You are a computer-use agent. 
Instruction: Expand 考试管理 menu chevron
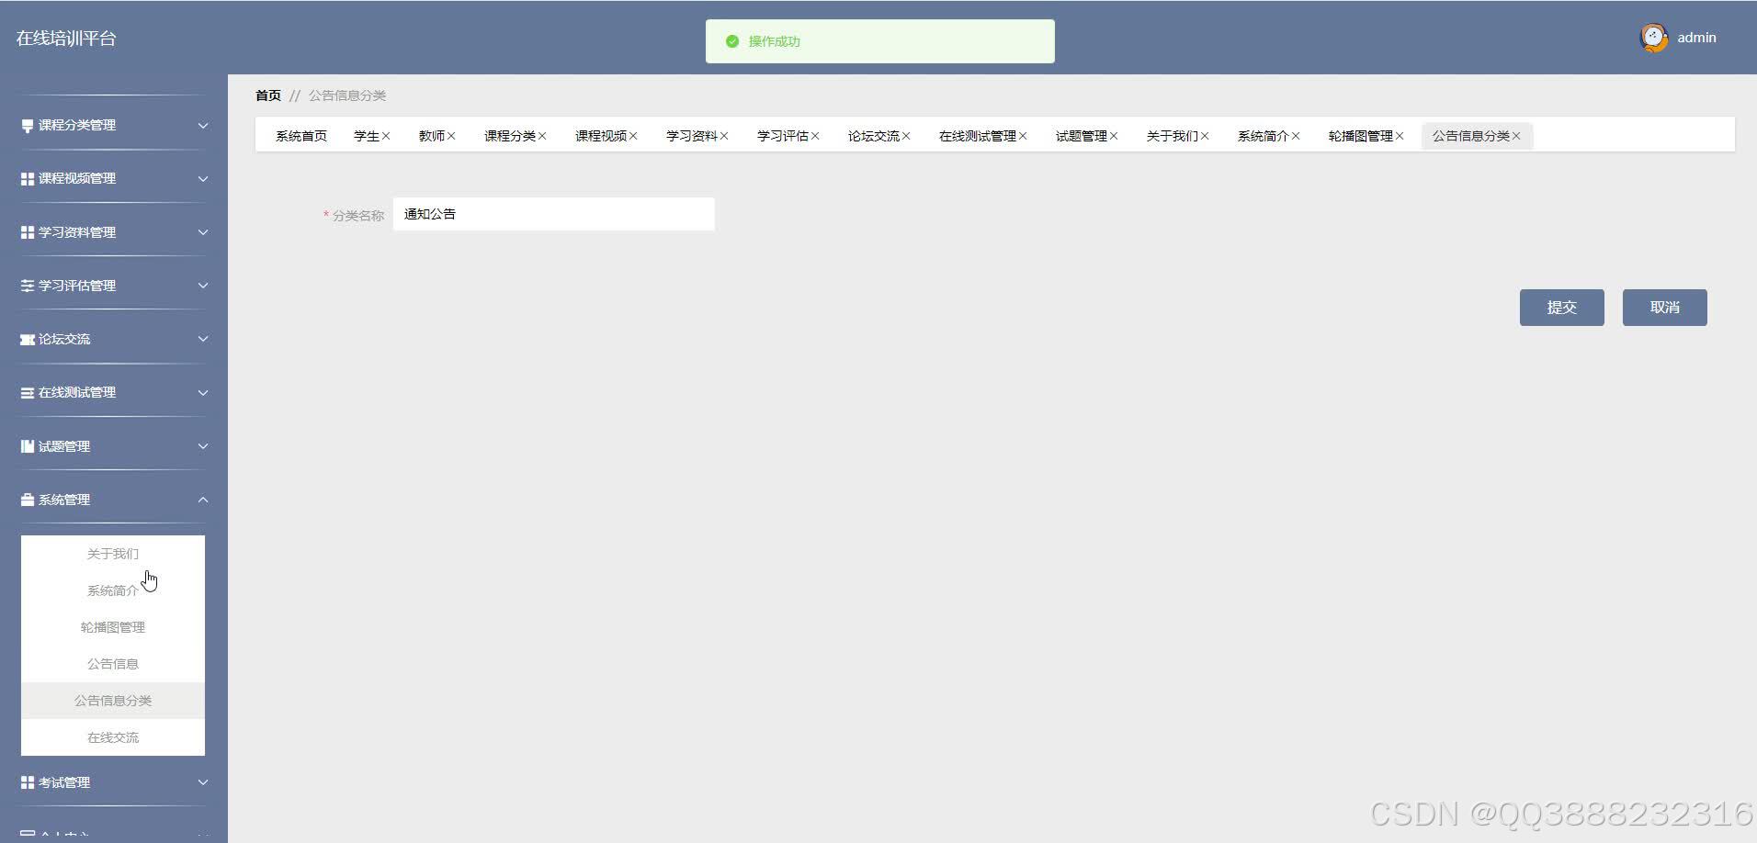tap(203, 782)
